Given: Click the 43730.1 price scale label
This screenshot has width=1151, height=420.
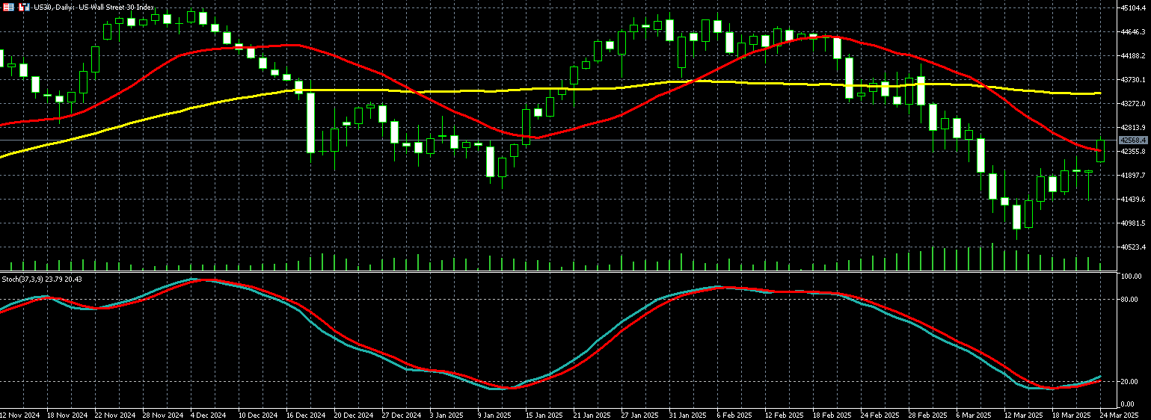Looking at the screenshot, I should (1134, 80).
